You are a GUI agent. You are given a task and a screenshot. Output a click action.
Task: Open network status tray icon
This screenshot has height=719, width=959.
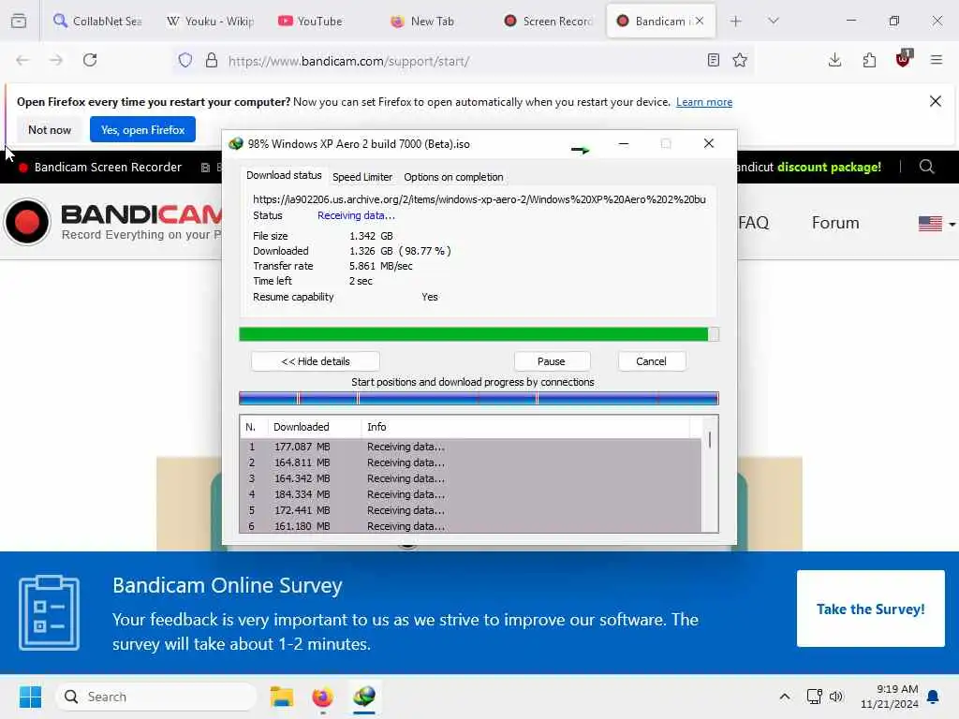[814, 697]
